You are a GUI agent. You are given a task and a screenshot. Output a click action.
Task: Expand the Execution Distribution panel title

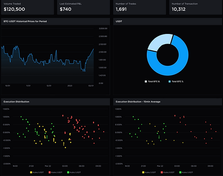[x=16, y=102]
